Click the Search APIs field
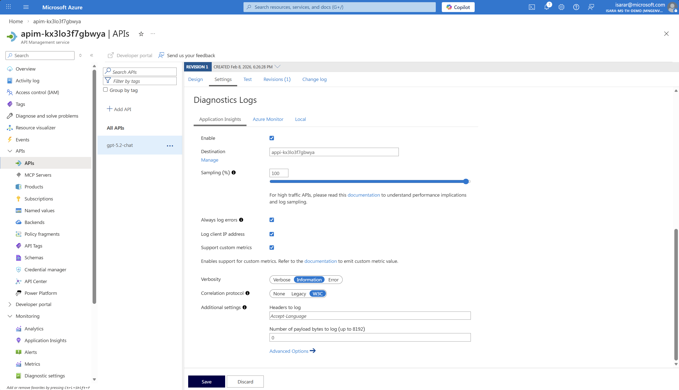This screenshot has height=390, width=679. [x=140, y=72]
